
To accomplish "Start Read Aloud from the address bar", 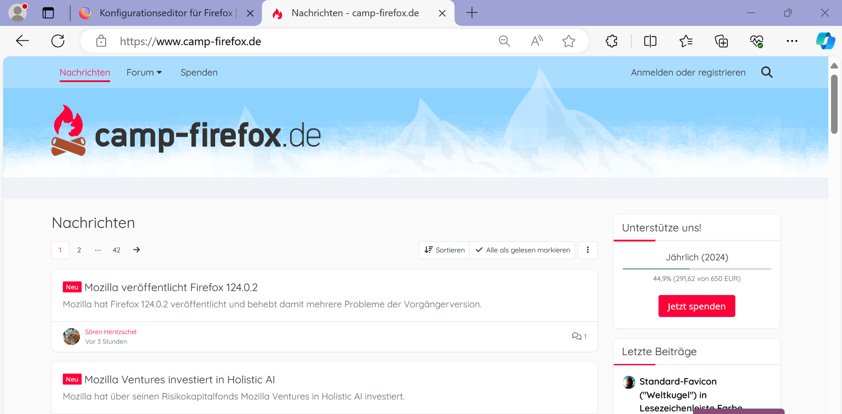I will (x=536, y=41).
